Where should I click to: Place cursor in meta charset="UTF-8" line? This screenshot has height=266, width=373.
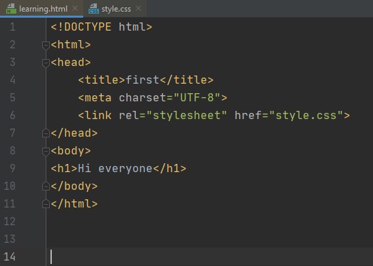pos(153,97)
